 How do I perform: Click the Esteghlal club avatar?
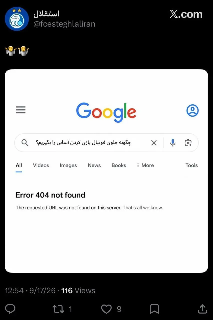[17, 19]
